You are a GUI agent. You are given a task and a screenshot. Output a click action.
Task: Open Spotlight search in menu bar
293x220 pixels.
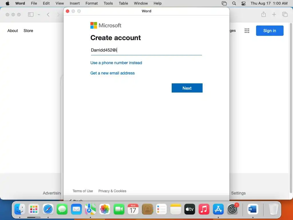[x=234, y=3]
